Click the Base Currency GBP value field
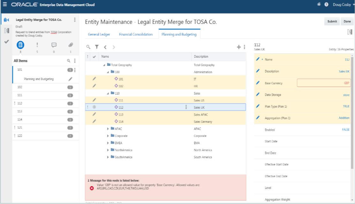The height and width of the screenshot is (204, 355). [324, 83]
